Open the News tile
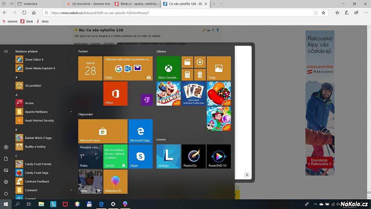 [x=90, y=182]
